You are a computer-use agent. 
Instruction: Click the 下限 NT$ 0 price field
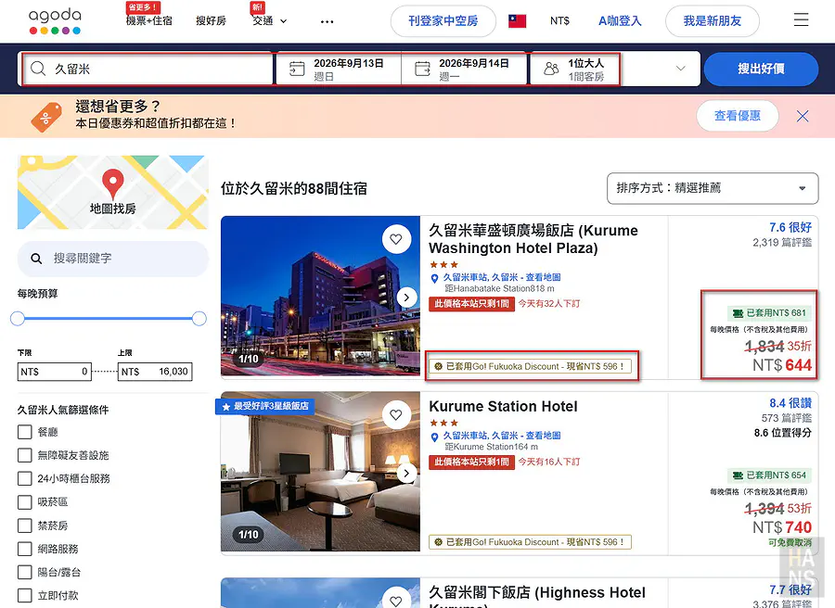tap(55, 372)
